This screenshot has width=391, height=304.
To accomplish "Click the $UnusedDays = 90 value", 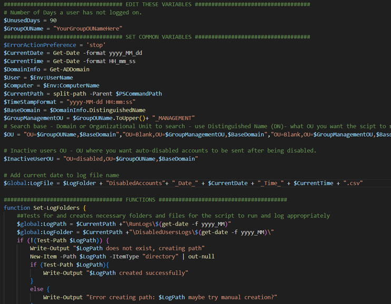I will tap(53, 21).
